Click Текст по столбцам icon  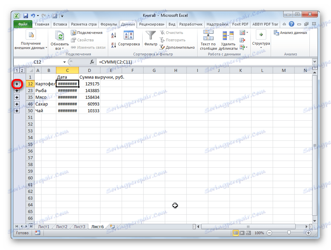pos(208,35)
